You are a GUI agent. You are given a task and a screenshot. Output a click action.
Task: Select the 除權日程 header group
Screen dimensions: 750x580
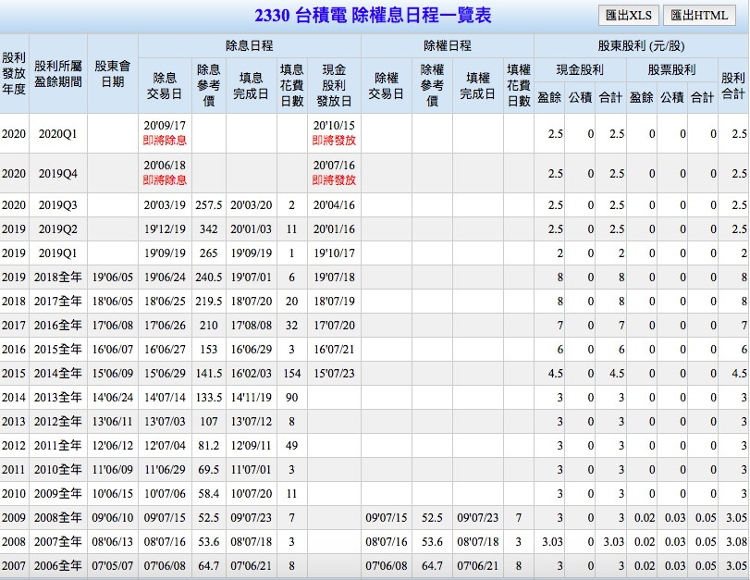(x=447, y=45)
